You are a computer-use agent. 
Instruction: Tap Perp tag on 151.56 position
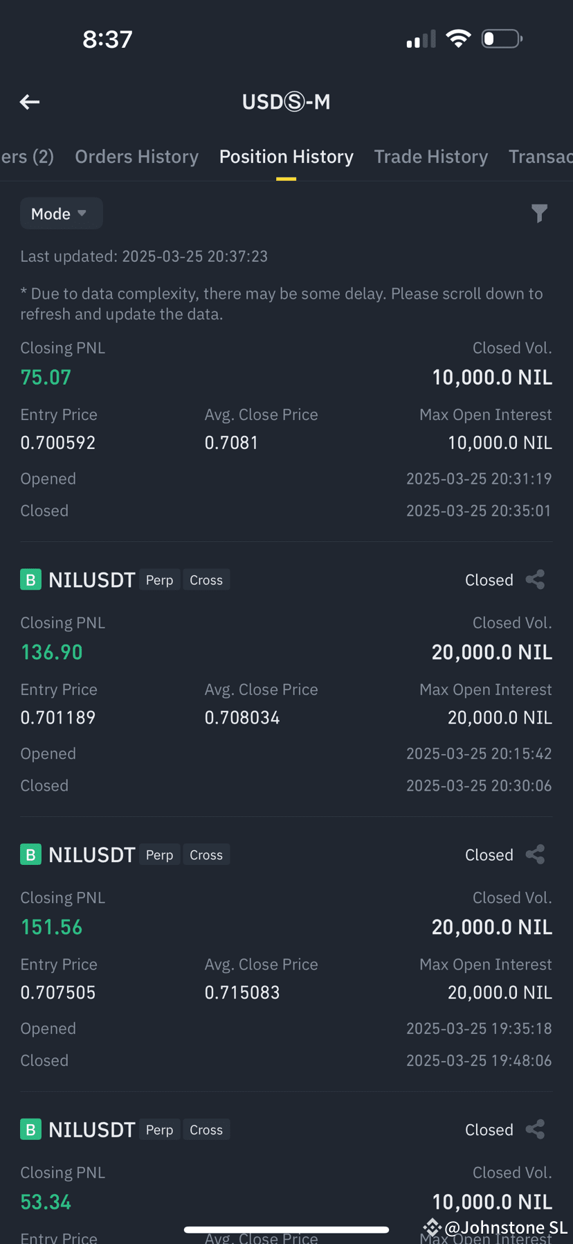(159, 855)
